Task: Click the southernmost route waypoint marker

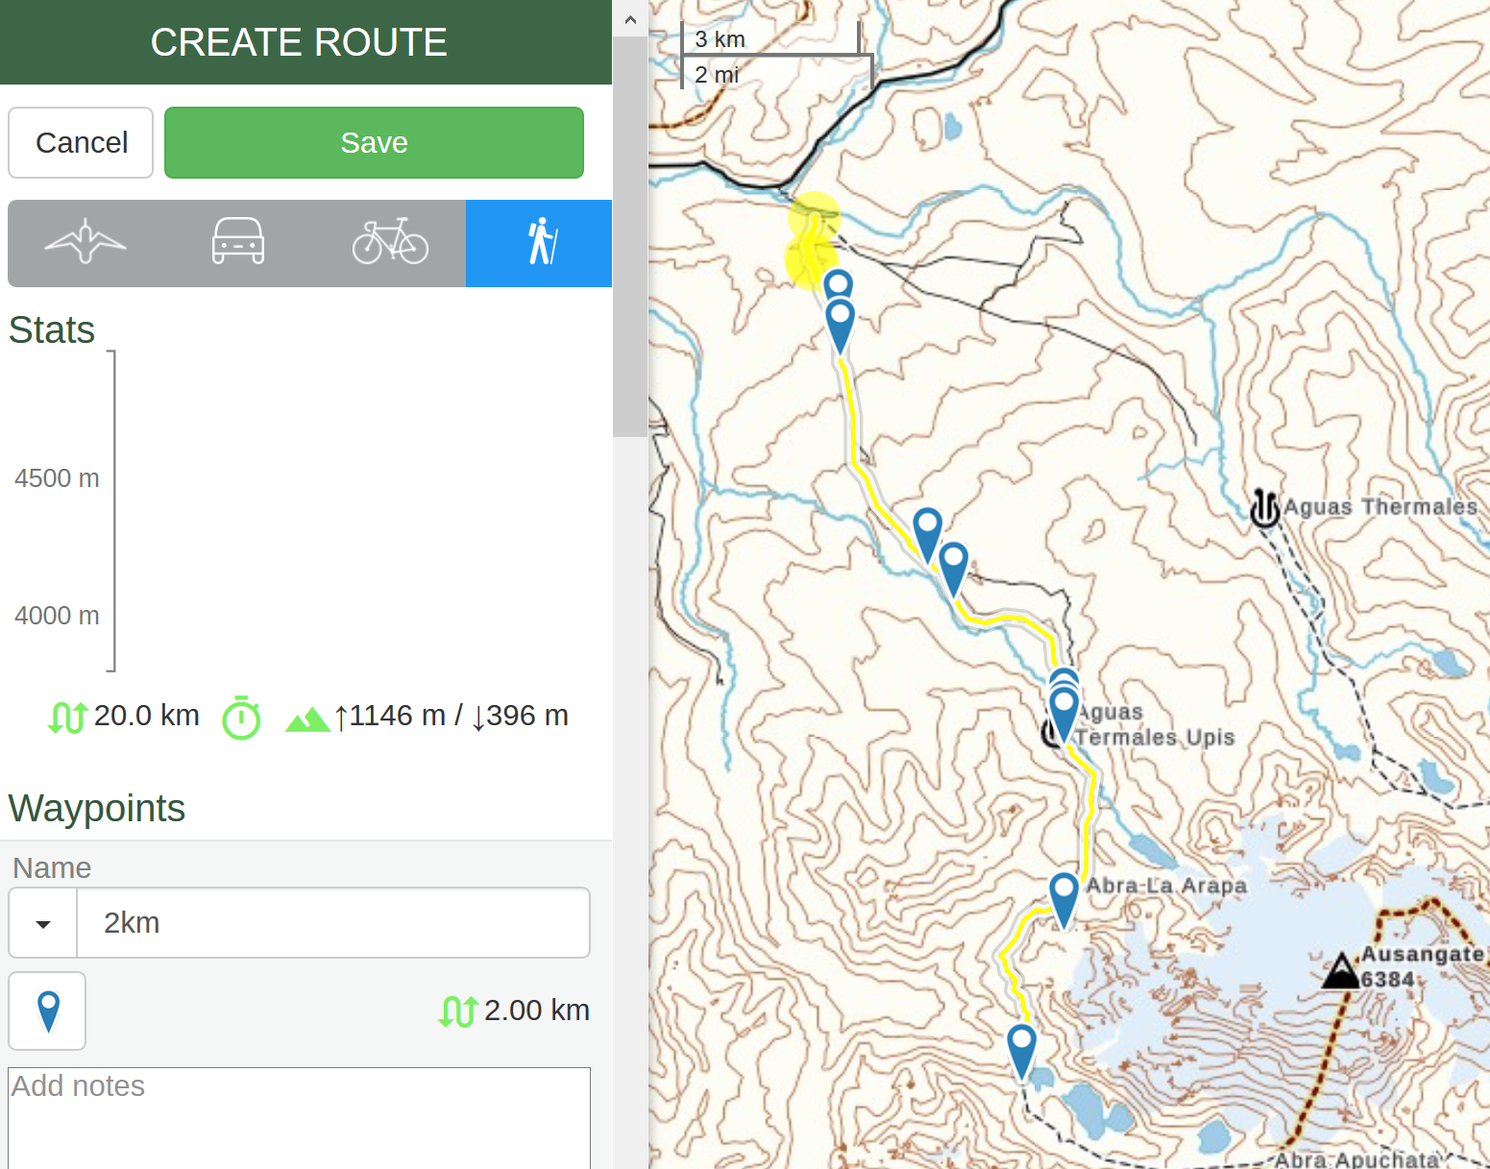Action: tap(1021, 1045)
